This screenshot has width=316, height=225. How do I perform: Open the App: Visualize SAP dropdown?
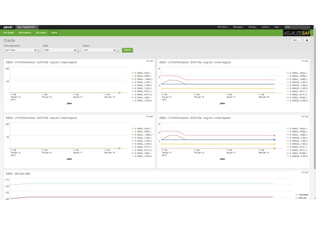(27, 27)
